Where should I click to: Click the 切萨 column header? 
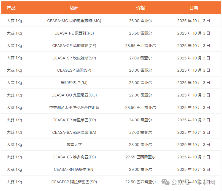pos(74,8)
